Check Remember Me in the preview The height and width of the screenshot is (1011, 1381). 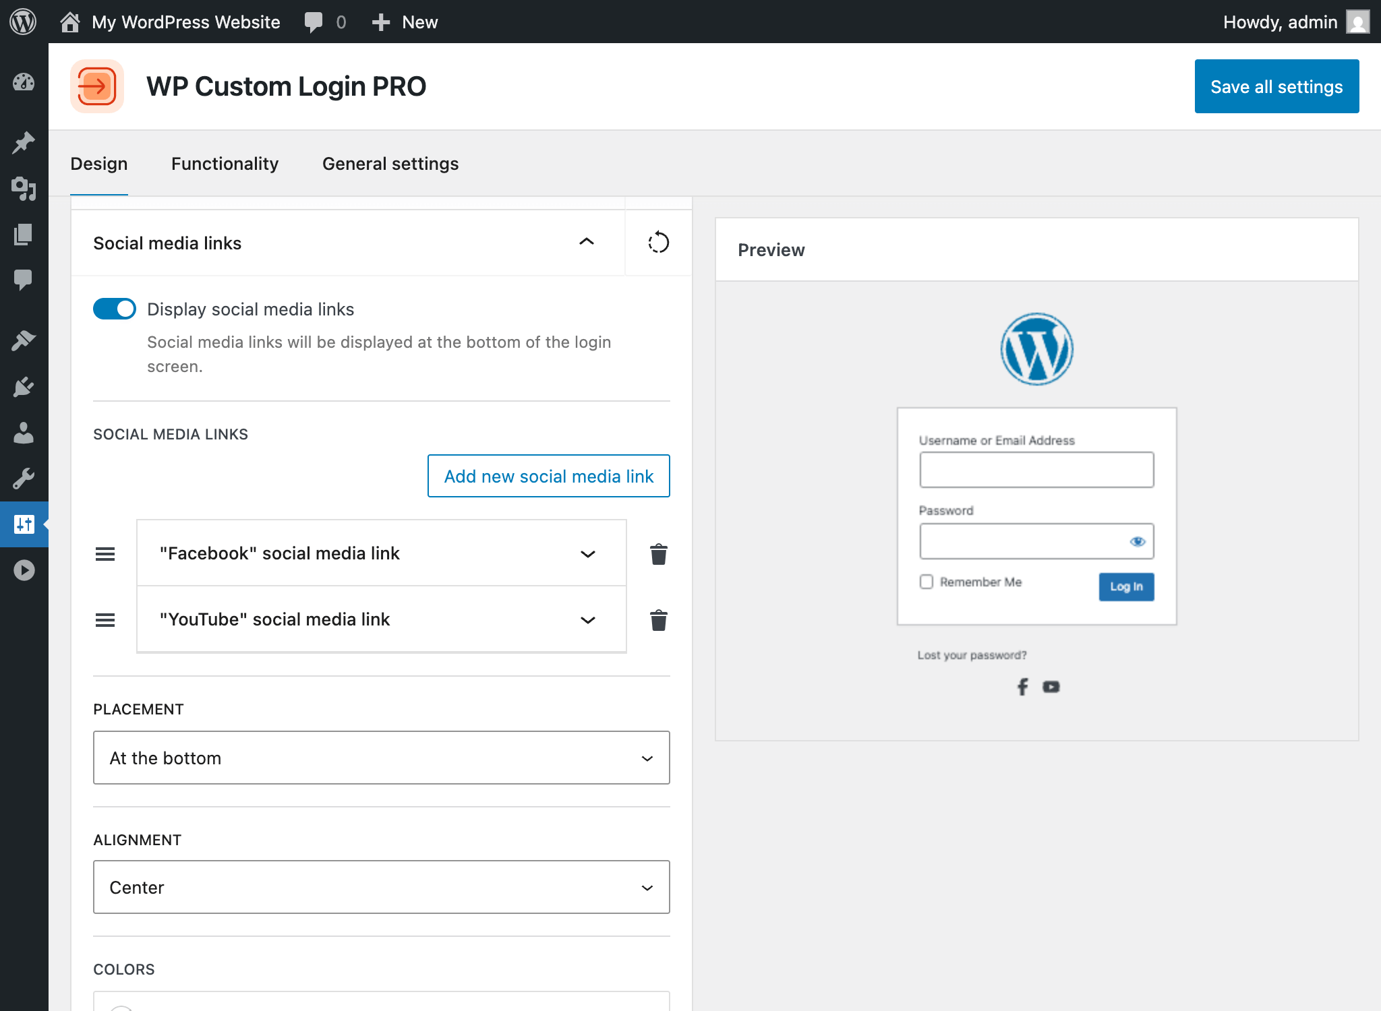tap(927, 582)
